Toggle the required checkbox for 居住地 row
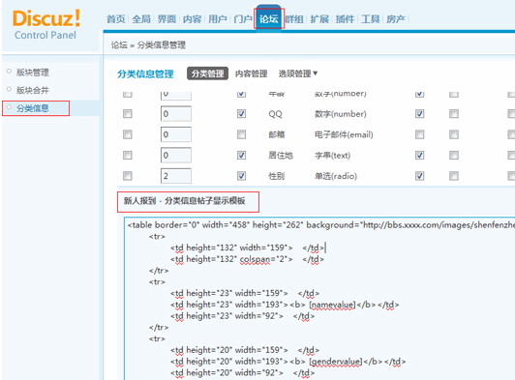The width and height of the screenshot is (515, 380). 419,156
